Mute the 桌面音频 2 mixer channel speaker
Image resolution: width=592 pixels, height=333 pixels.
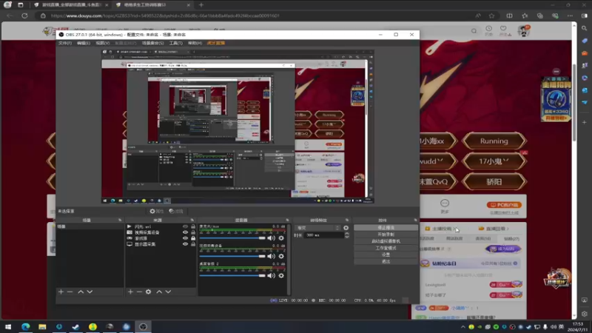(x=271, y=275)
